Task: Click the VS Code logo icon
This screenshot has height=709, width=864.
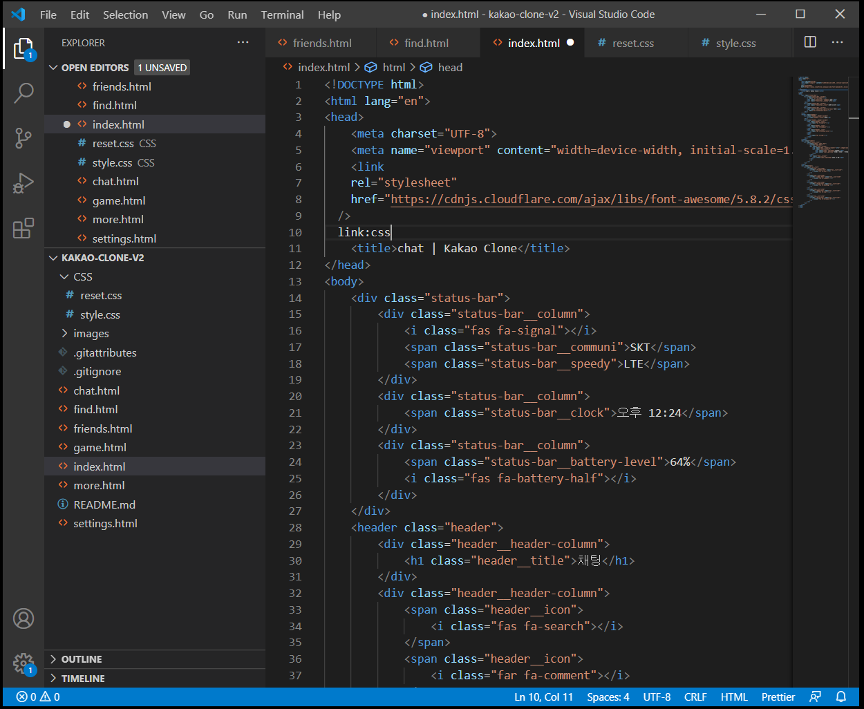Action: [x=19, y=15]
